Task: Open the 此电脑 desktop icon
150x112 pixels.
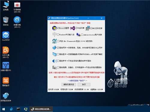Action: [x=6, y=6]
